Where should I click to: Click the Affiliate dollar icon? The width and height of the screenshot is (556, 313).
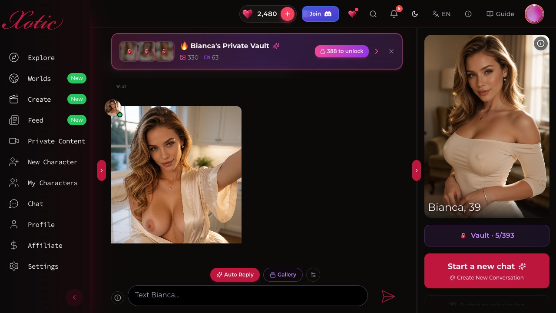(14, 246)
